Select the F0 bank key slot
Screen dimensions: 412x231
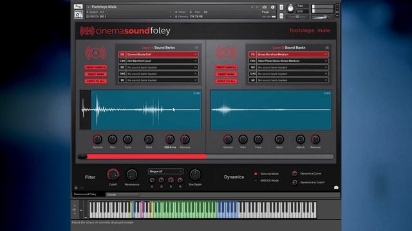252,55
